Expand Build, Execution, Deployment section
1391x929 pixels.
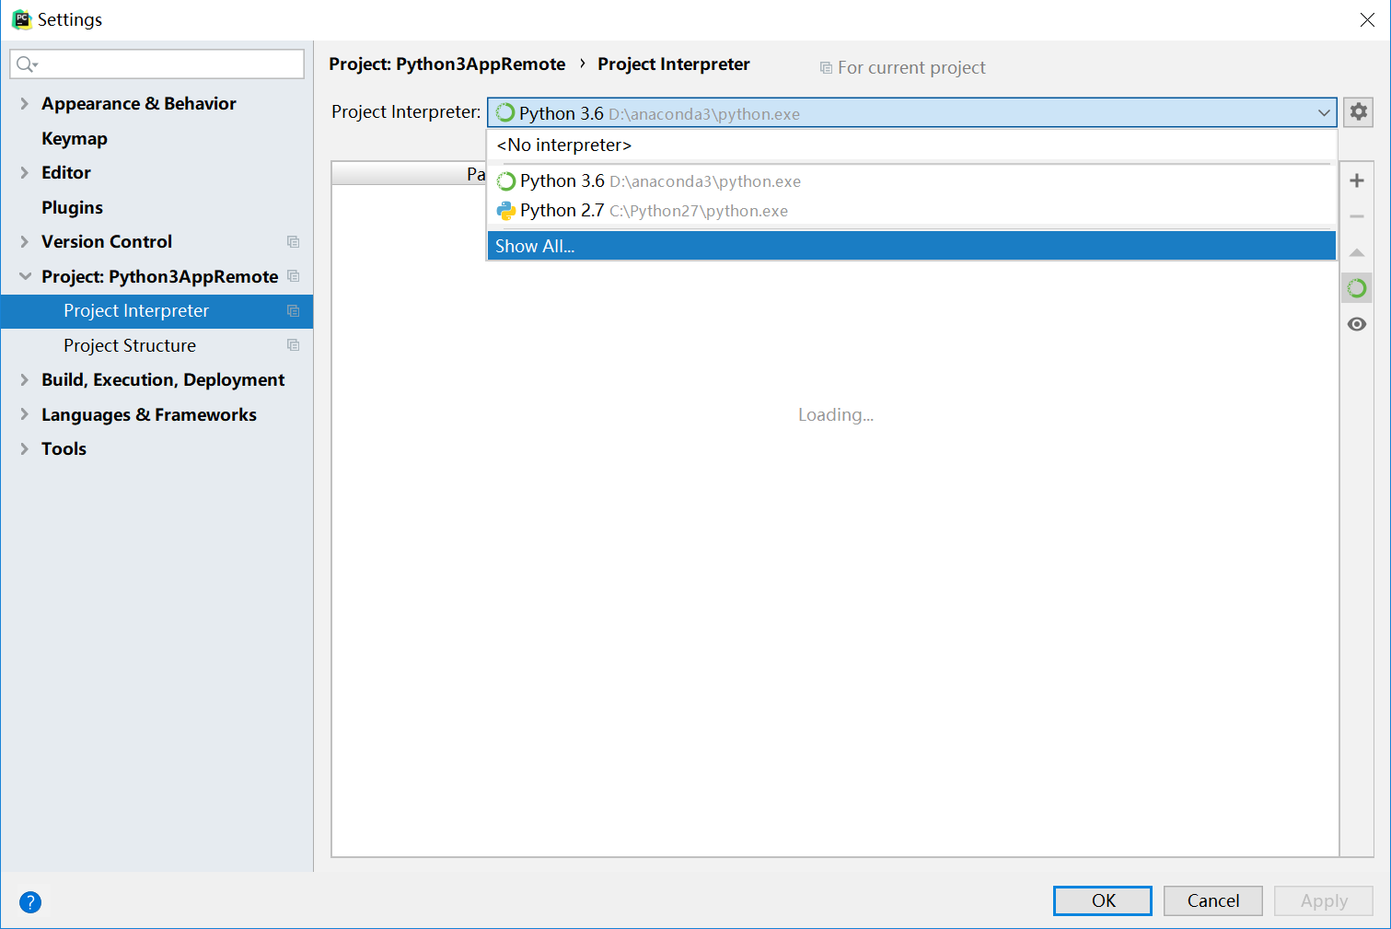point(25,380)
